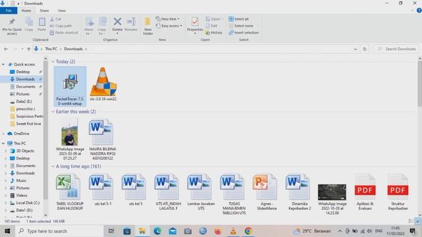Screen dimensions: 422x237
Task: Select TABEL VLOOKUP DAN HLOOKUP file
Action: click(70, 192)
